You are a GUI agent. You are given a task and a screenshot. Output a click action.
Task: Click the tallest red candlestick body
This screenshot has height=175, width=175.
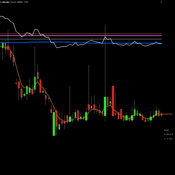(x=113, y=101)
